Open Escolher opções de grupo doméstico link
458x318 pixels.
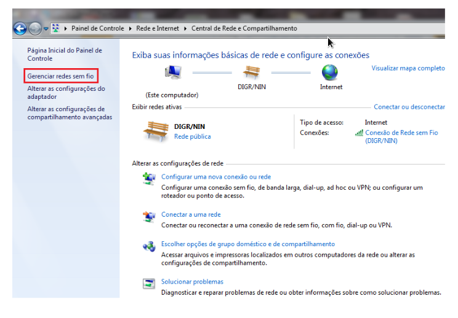tap(248, 244)
